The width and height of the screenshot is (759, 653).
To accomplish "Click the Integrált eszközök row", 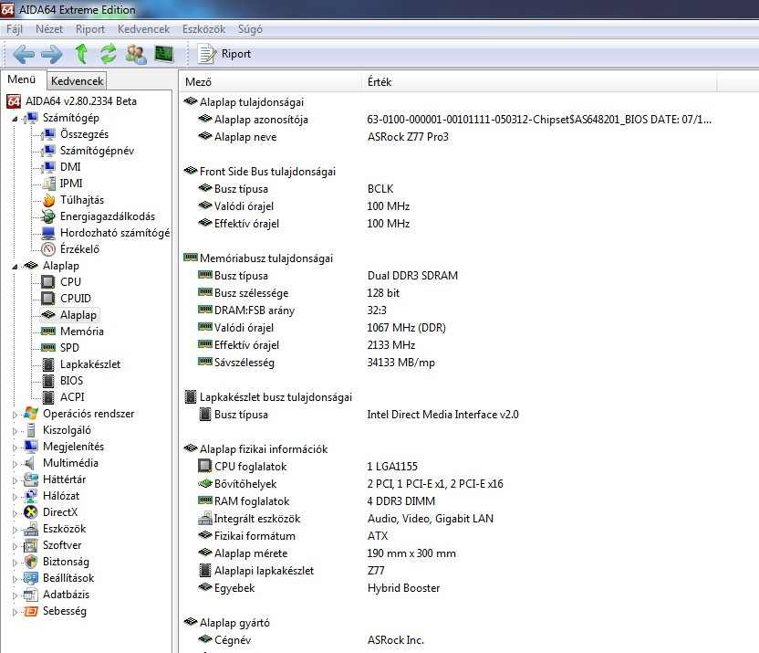I will (447, 519).
